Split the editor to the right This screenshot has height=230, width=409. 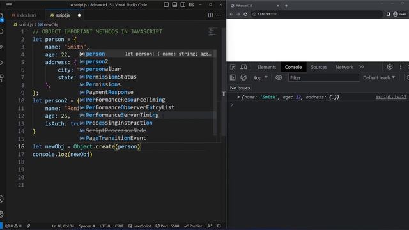click(x=210, y=15)
